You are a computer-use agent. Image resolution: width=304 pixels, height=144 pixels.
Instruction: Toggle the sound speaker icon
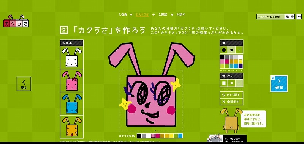pyautogui.click(x=299, y=17)
